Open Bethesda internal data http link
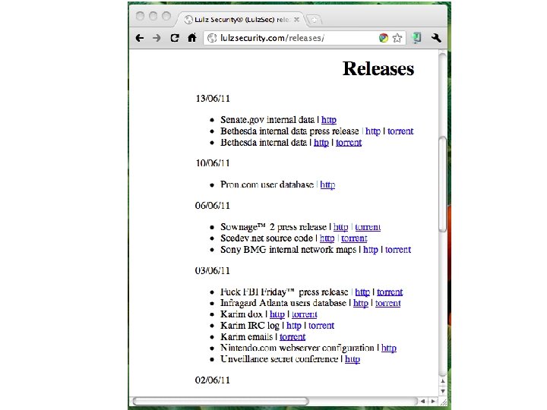 pos(321,143)
